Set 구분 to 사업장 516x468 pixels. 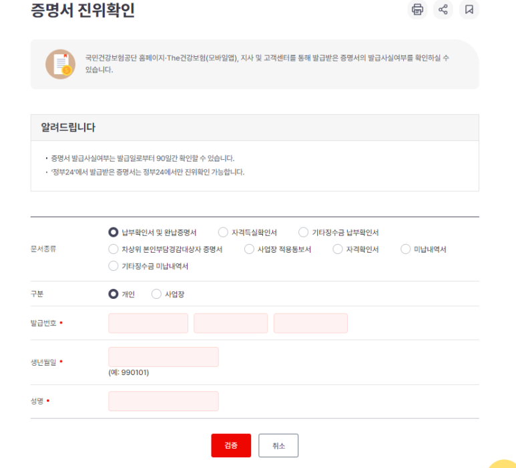(156, 294)
